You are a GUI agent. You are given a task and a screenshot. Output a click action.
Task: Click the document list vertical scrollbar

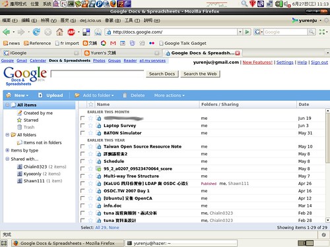click(327, 138)
